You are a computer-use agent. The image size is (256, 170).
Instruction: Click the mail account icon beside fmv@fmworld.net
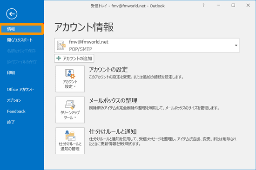[x=61, y=46]
